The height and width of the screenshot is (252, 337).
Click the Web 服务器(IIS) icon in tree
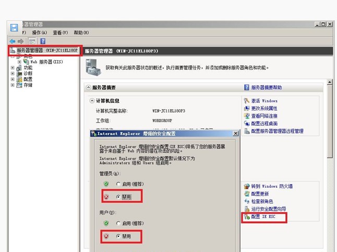[x=26, y=62]
